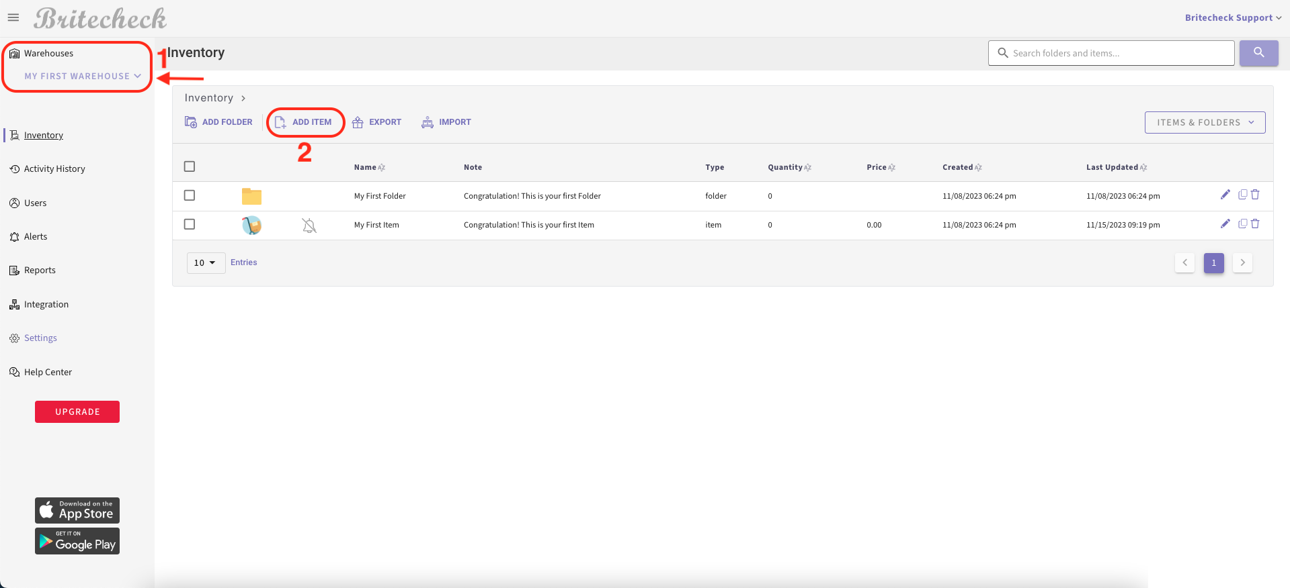Download from the App Store badge
Viewport: 1290px width, 588px height.
[77, 510]
